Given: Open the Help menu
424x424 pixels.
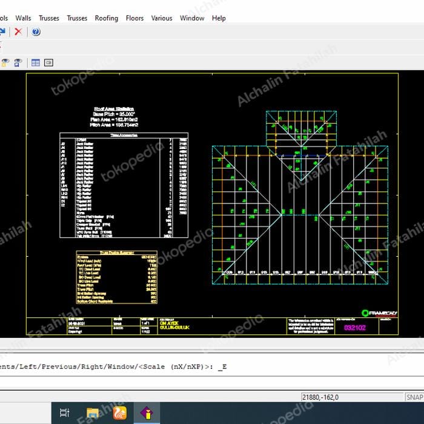Looking at the screenshot, I should (219, 18).
